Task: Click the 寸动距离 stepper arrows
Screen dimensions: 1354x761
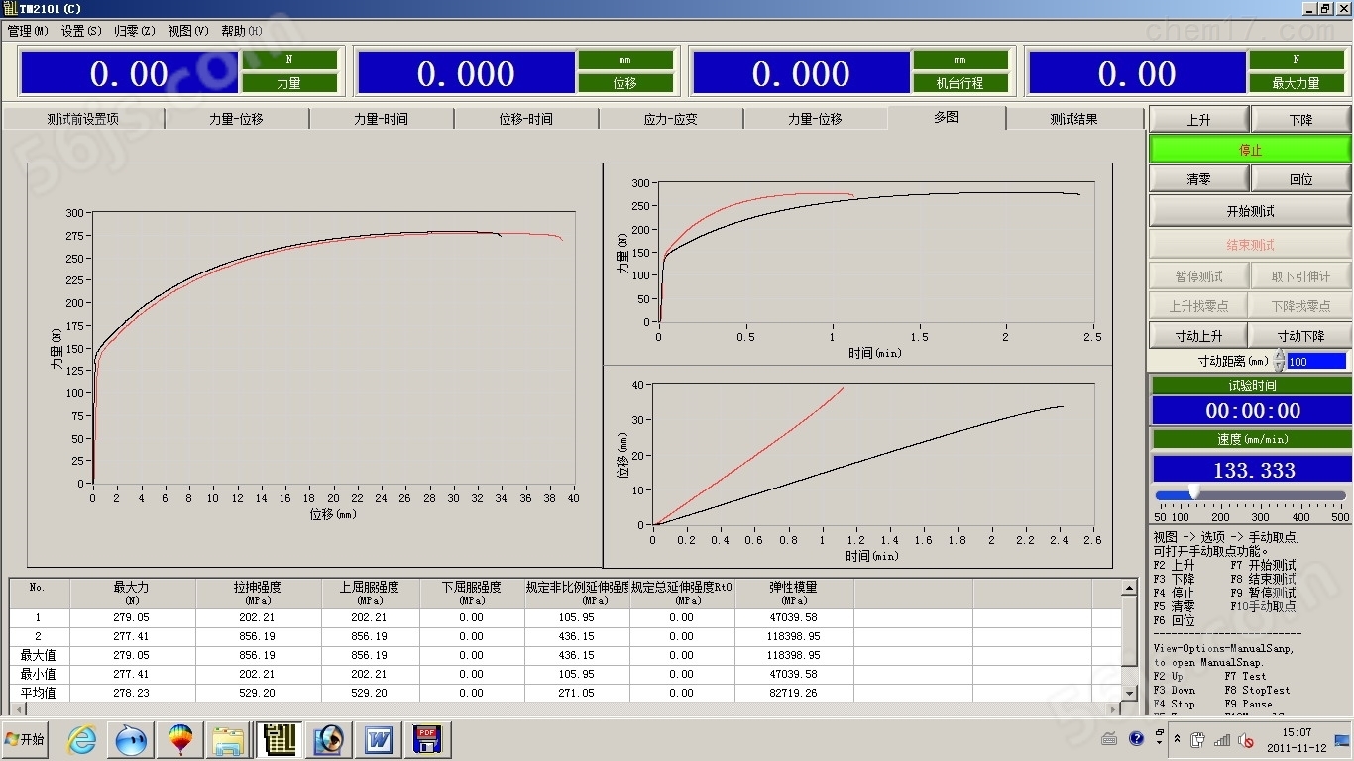Action: pos(1279,361)
